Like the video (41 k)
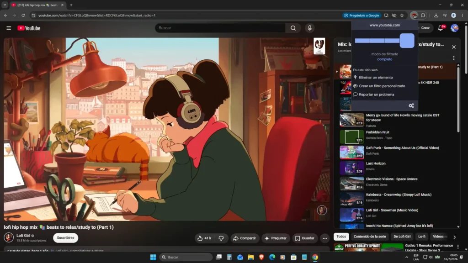Image resolution: width=468 pixels, height=263 pixels. tap(204, 238)
